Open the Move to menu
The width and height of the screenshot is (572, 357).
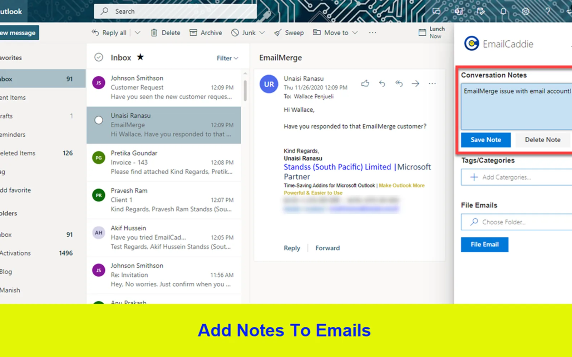coord(331,32)
